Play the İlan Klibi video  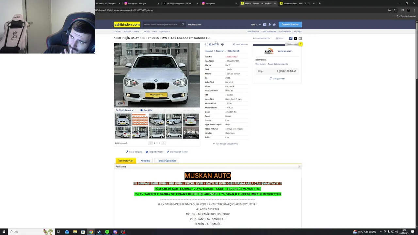click(x=146, y=110)
